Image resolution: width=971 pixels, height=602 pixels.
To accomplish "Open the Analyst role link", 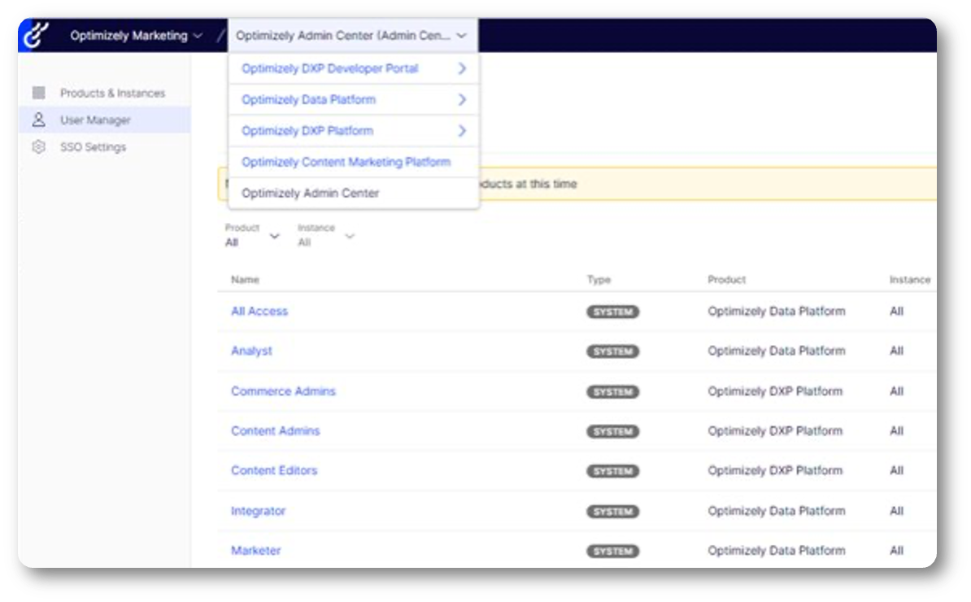I will pos(251,351).
